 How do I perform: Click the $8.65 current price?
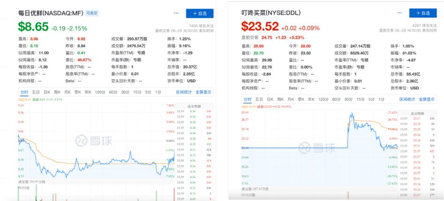coord(33,27)
